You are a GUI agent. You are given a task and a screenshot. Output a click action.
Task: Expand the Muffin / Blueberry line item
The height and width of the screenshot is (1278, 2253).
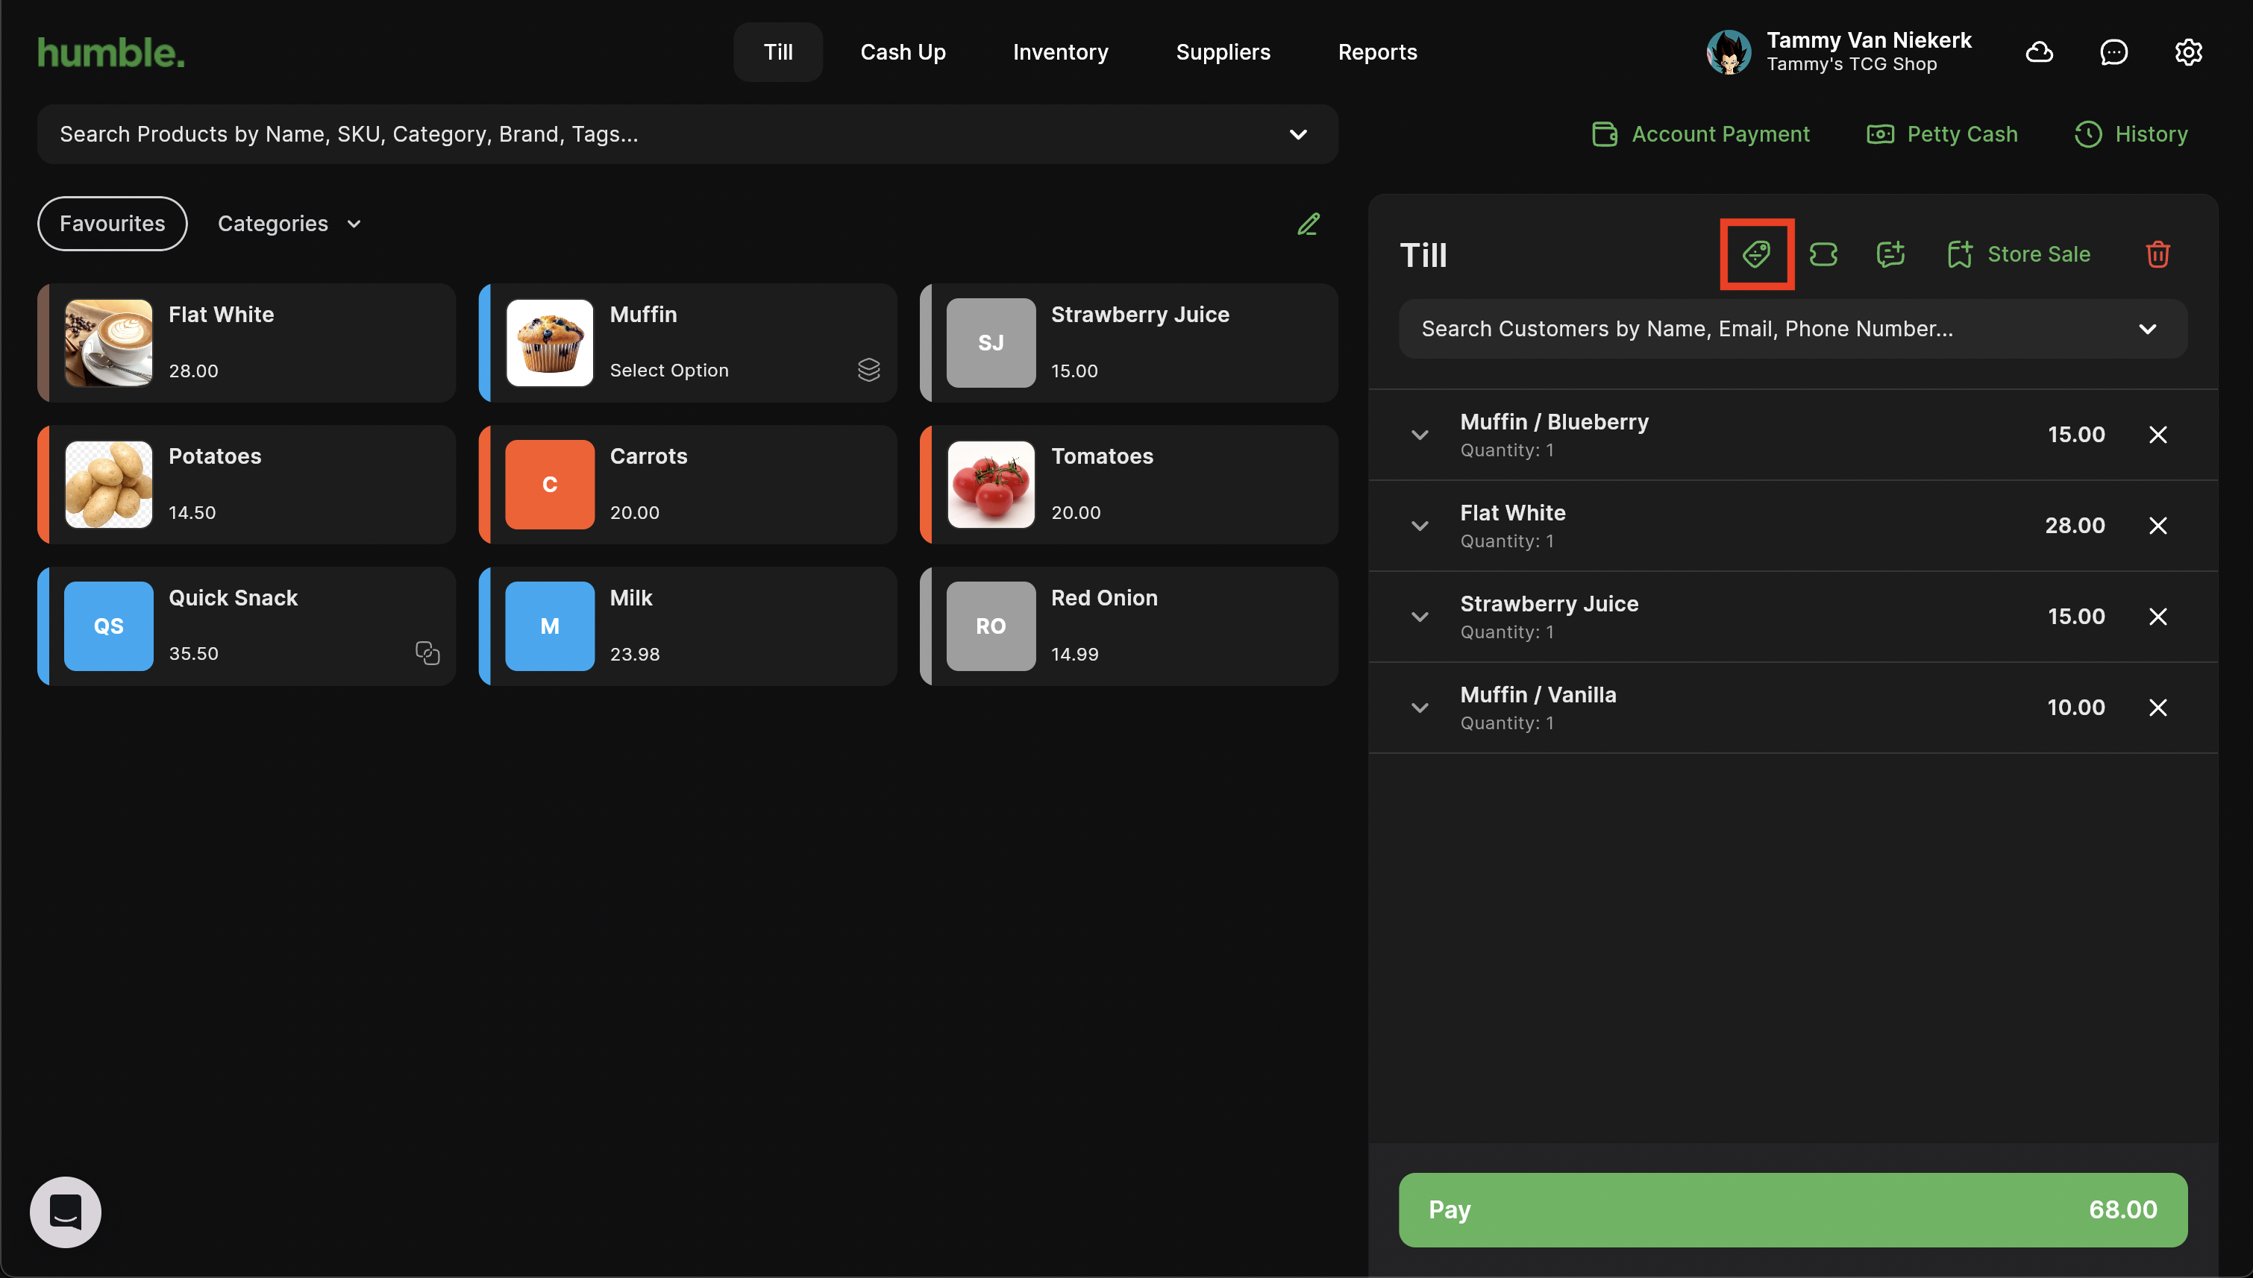click(1420, 435)
